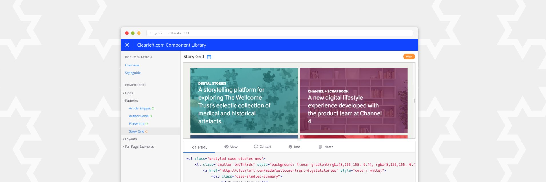Viewport: 546px width, 182px height.
Task: Click the preview pane width resize handle
Action: 414,101
